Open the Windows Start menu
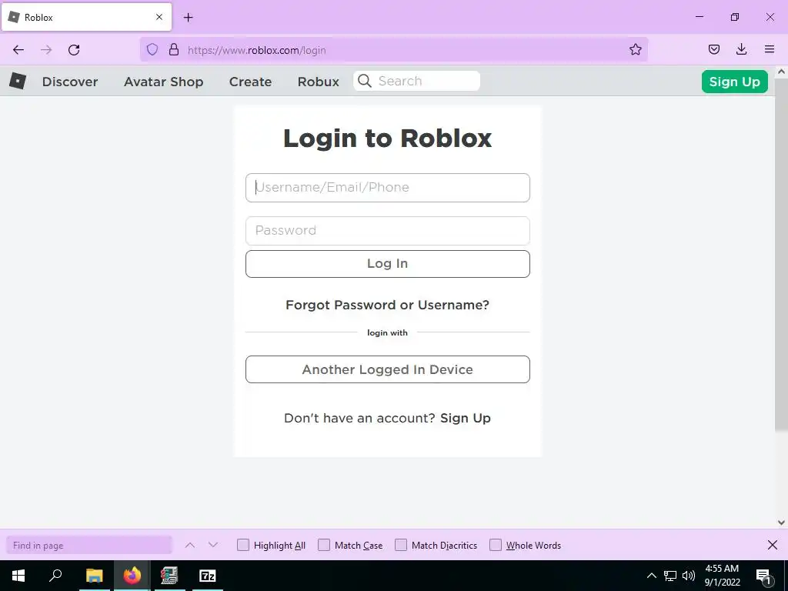The image size is (788, 591). [x=18, y=576]
